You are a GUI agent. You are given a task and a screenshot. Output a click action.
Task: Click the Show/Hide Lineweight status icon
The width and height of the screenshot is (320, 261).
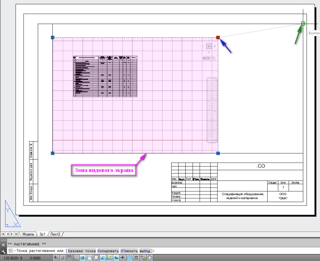[123, 258]
